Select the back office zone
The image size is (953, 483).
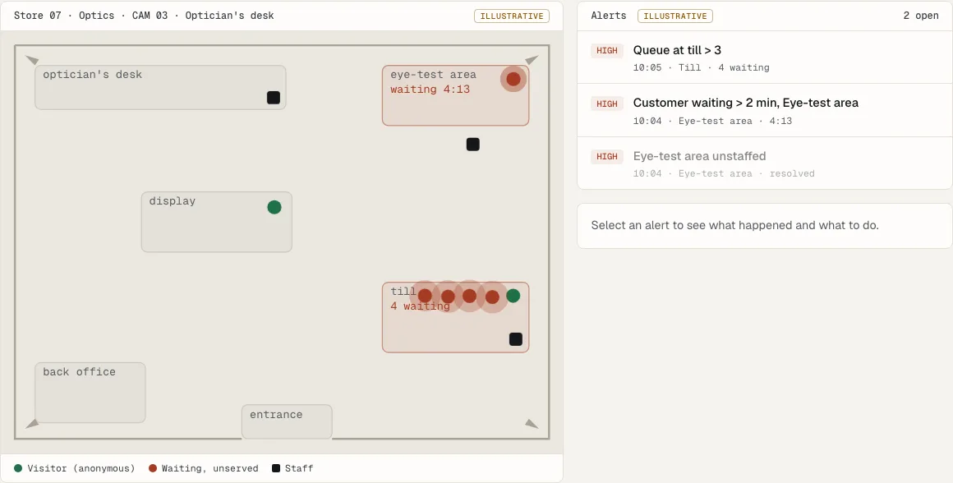(x=90, y=393)
